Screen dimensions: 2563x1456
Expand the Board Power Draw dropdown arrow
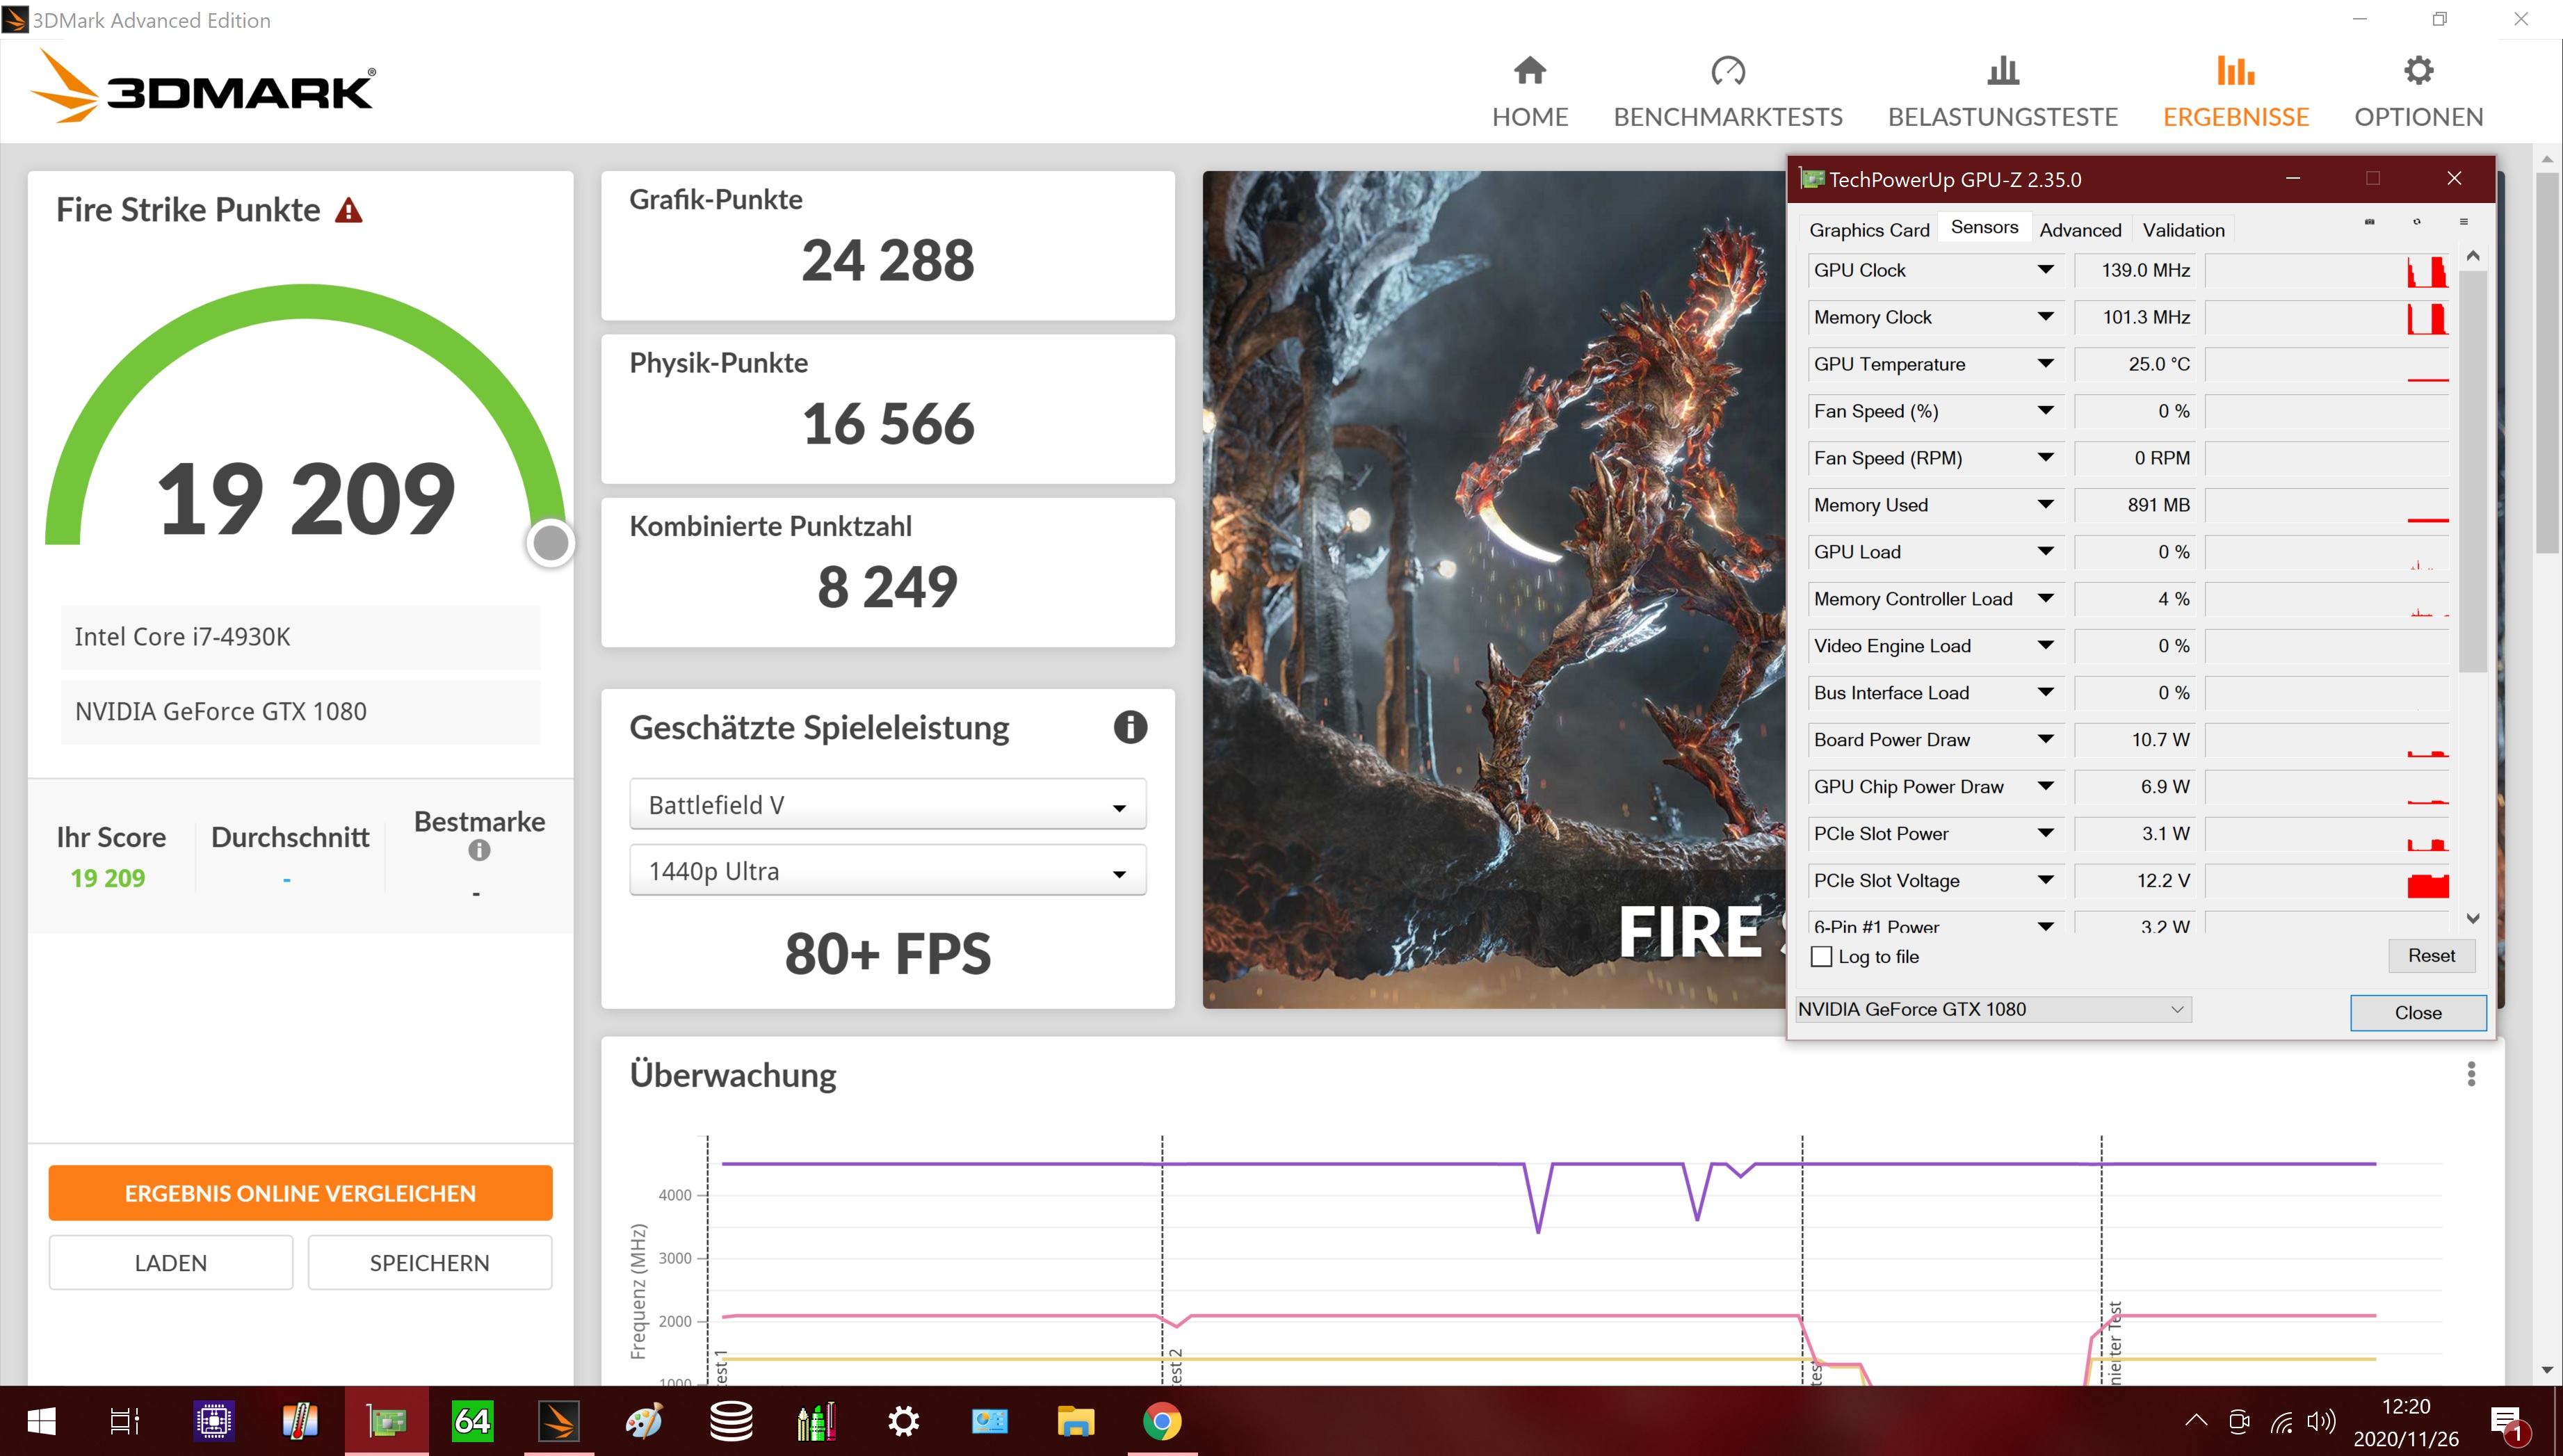pos(2045,740)
